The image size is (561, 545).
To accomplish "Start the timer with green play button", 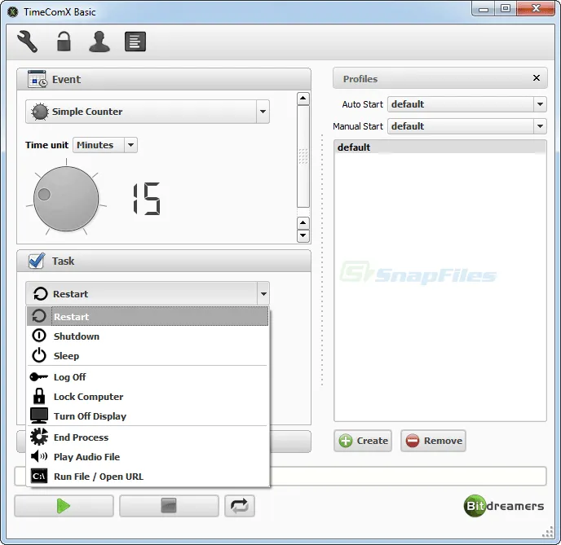I will tap(64, 506).
